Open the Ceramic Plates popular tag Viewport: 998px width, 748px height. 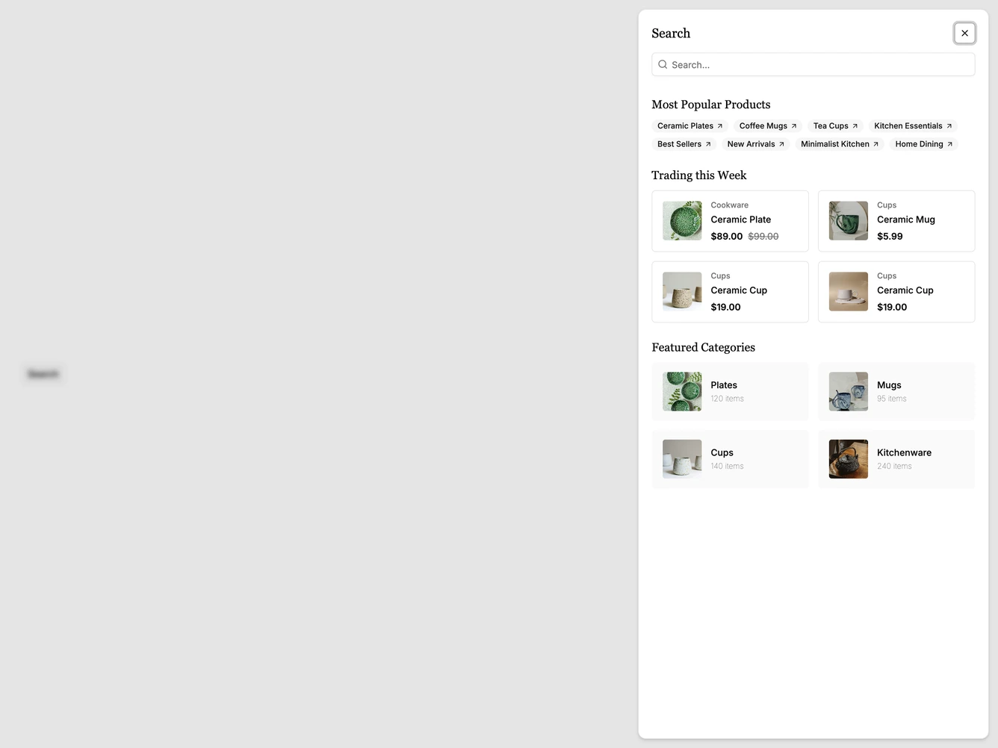tap(689, 126)
